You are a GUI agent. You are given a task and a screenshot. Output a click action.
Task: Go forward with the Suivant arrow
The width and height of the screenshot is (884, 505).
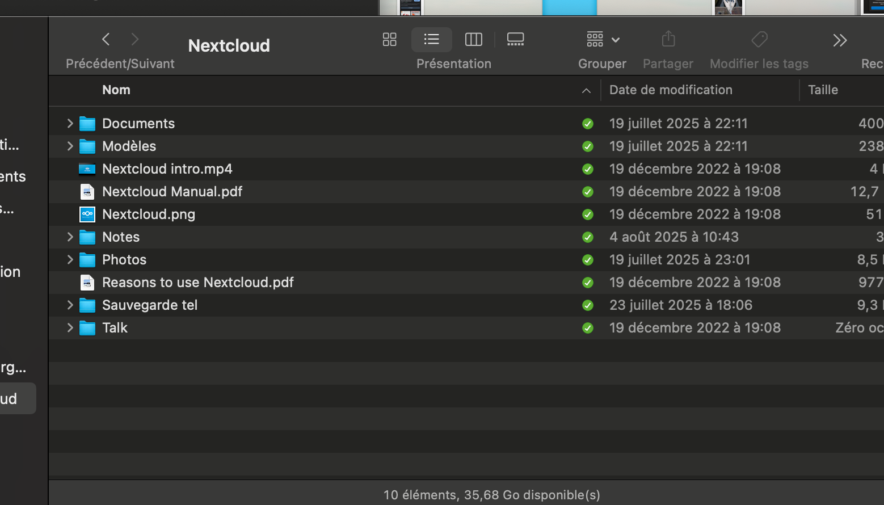(134, 39)
